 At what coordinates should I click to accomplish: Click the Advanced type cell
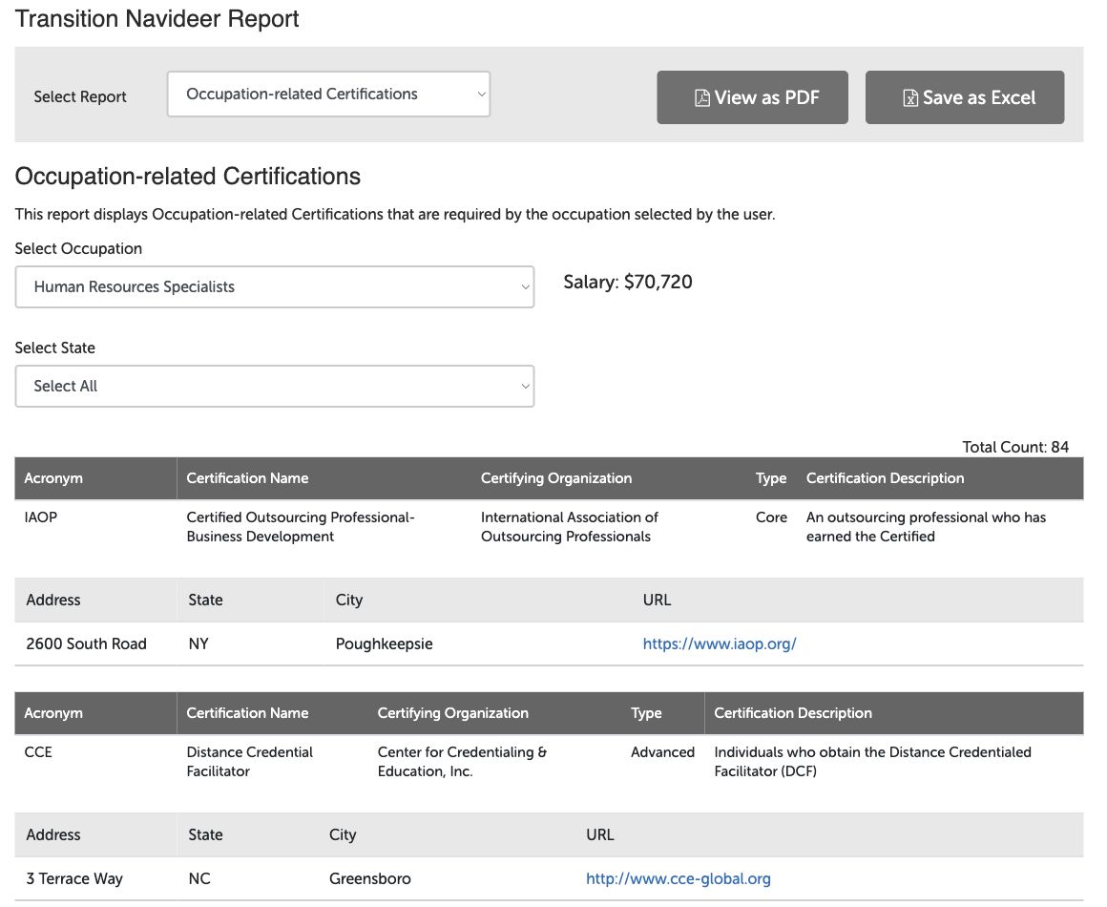(662, 752)
